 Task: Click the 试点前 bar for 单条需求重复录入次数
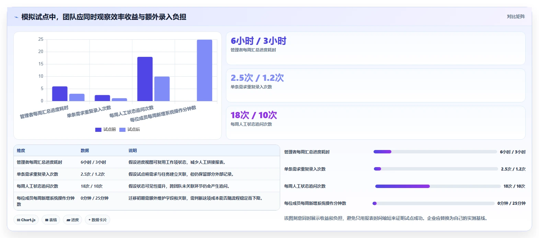[x=102, y=98]
